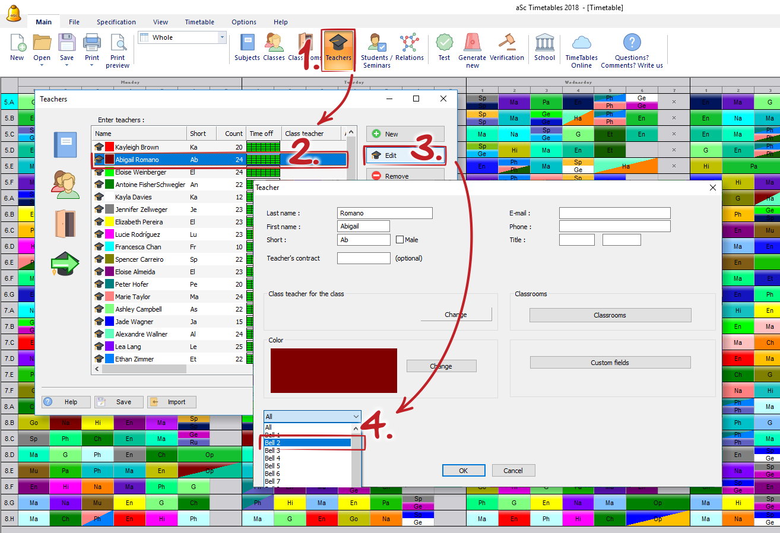The height and width of the screenshot is (533, 780).
Task: Click the Last name input field
Action: tap(385, 213)
